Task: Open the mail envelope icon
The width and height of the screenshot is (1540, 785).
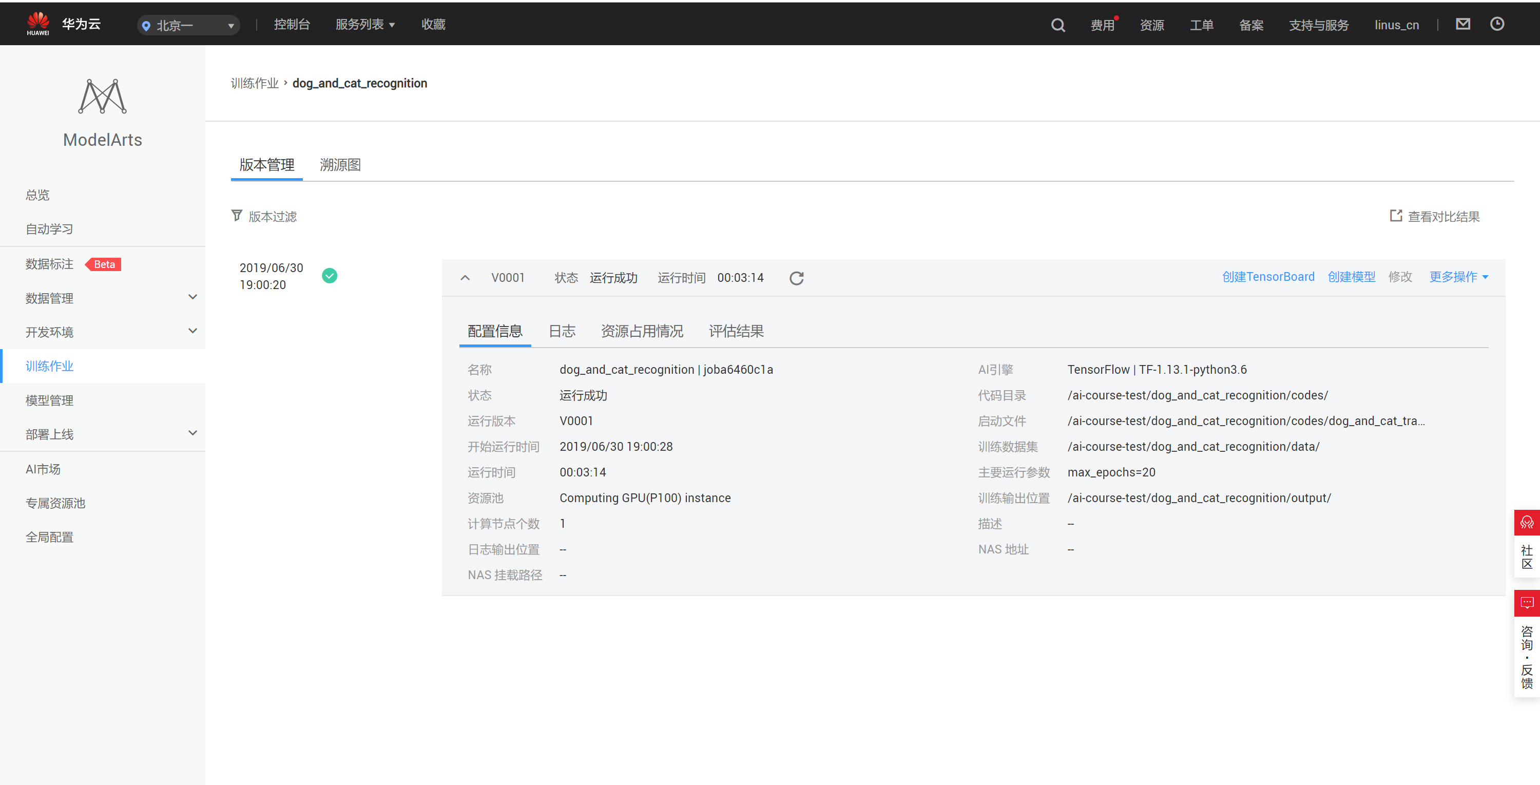Action: [x=1462, y=24]
